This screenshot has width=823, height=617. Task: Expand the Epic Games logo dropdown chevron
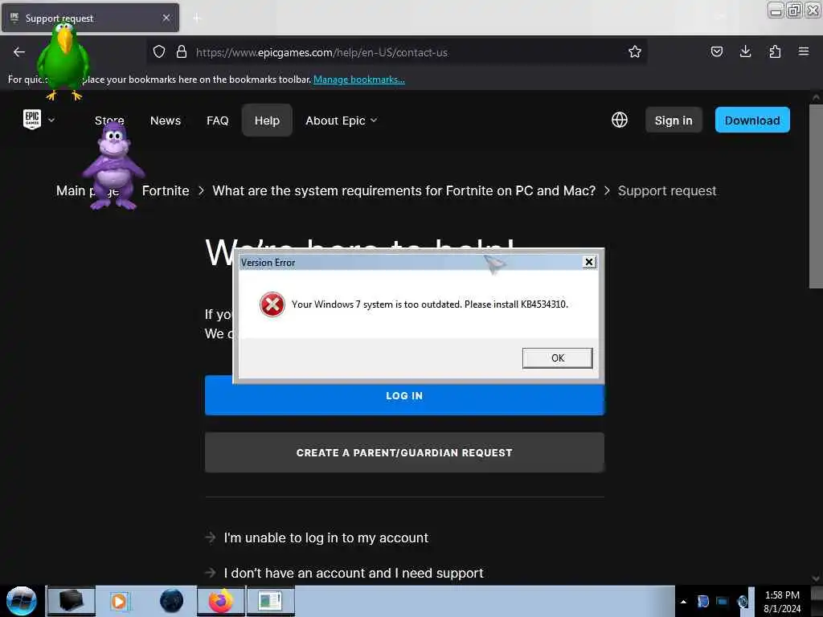point(51,120)
